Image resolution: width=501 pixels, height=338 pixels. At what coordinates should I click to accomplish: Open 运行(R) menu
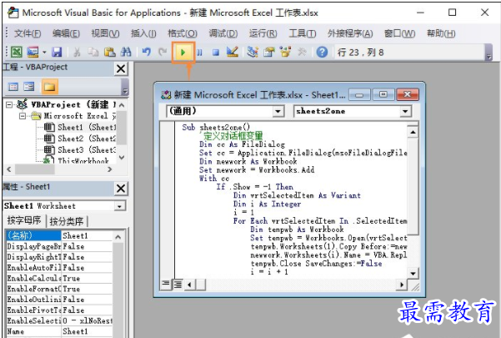tap(263, 33)
